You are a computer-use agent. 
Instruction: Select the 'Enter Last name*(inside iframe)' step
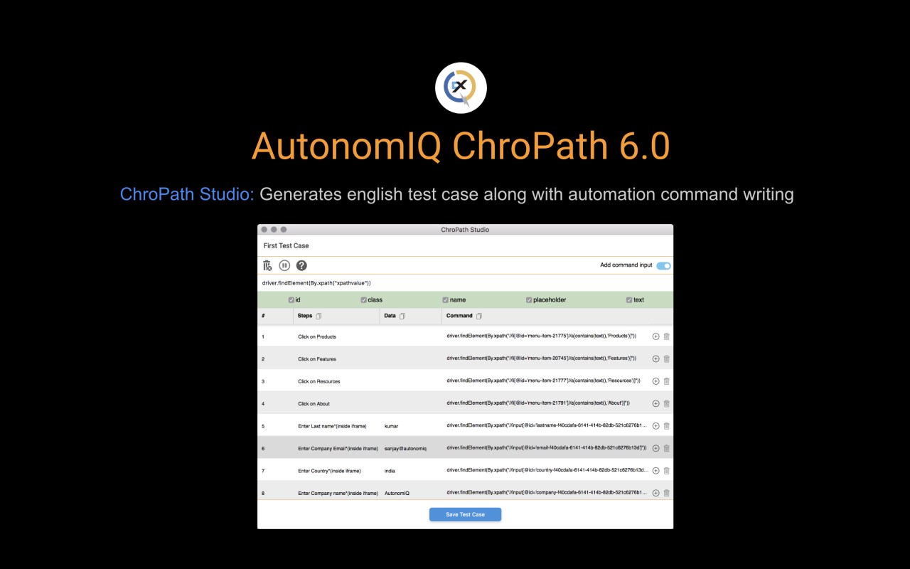pyautogui.click(x=332, y=426)
